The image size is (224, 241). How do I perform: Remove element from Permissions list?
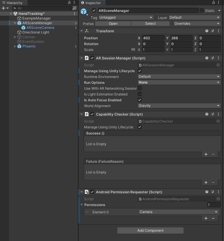click(213, 218)
